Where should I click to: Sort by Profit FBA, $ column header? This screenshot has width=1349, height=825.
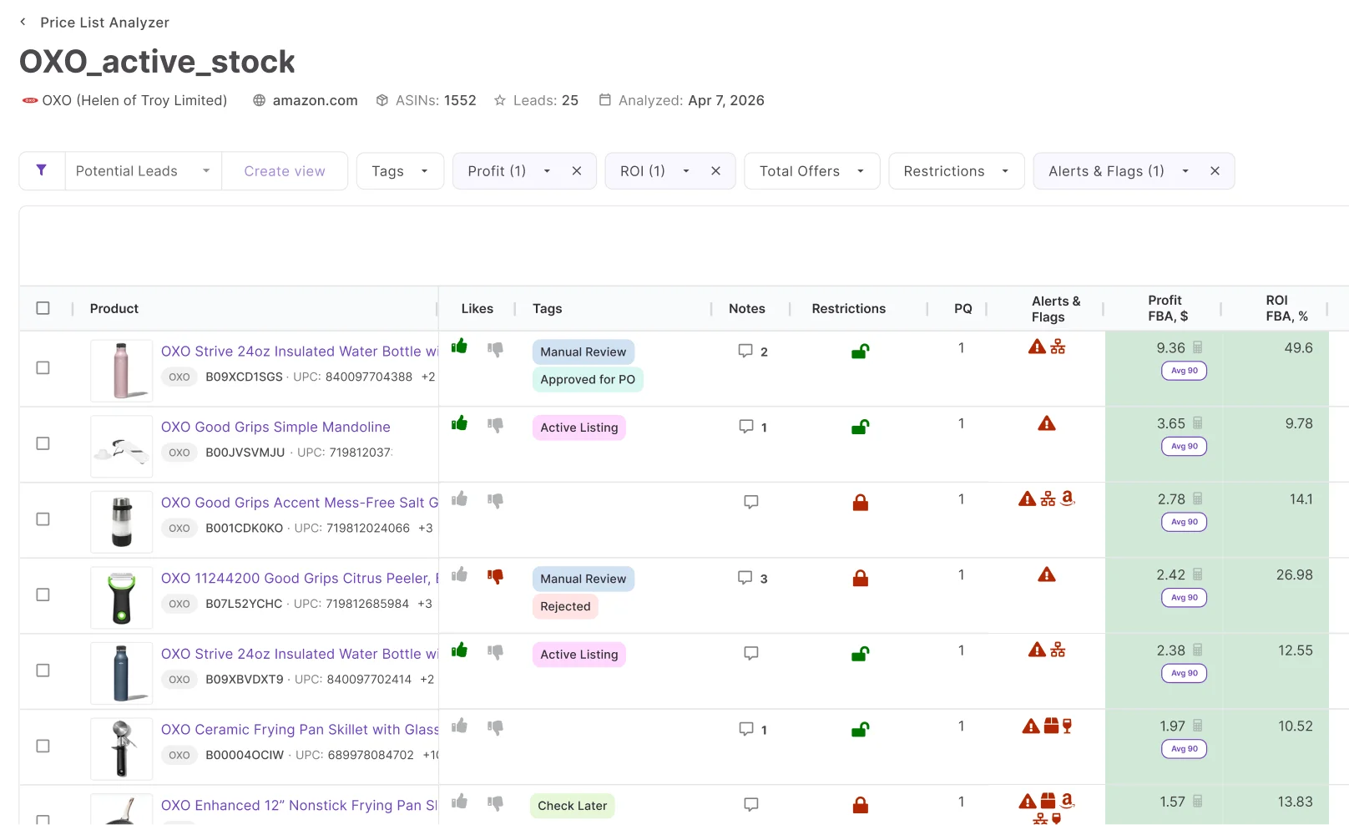pyautogui.click(x=1168, y=308)
